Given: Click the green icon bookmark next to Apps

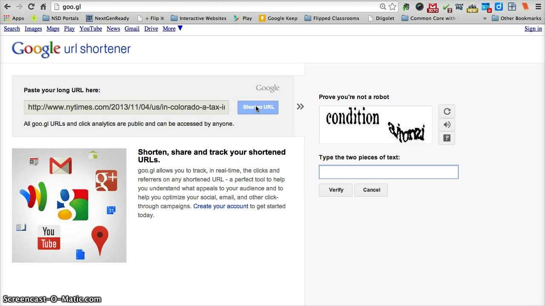Looking at the screenshot, I should 34,18.
